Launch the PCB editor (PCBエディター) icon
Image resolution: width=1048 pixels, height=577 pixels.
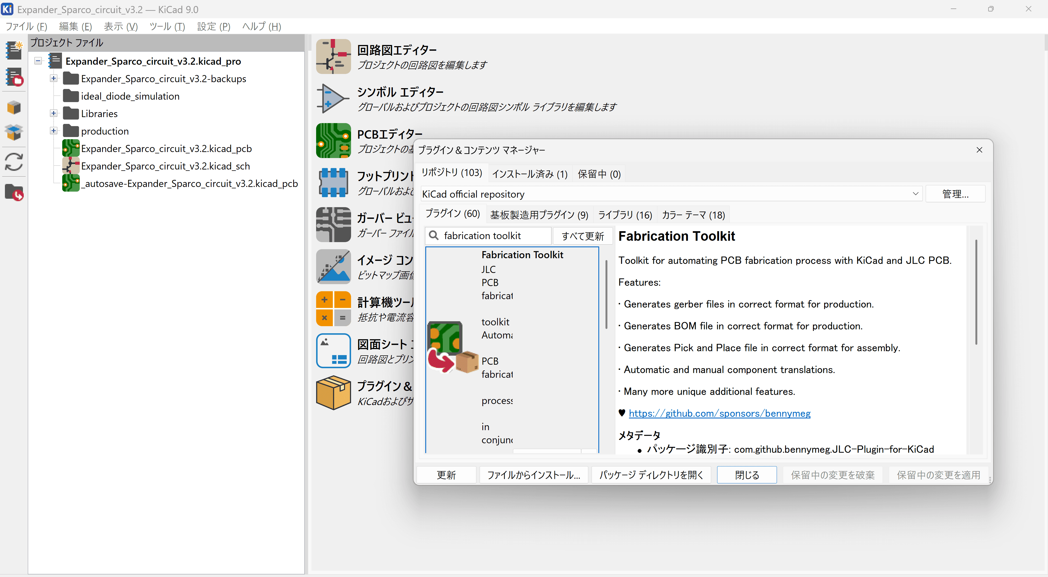[x=333, y=141]
